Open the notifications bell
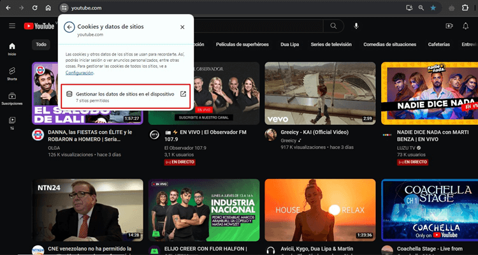Image resolution: width=478 pixels, height=255 pixels. (465, 26)
